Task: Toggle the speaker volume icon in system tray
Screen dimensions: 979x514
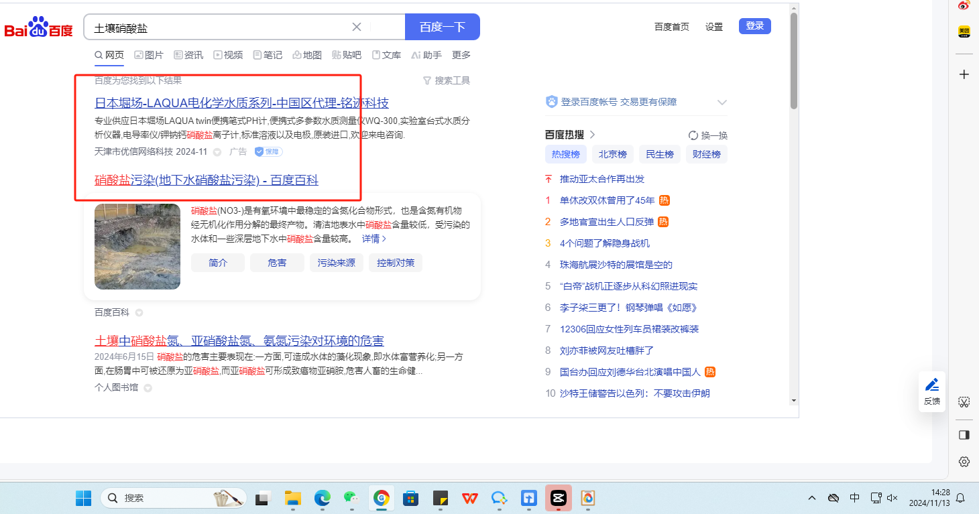Action: pyautogui.click(x=892, y=498)
